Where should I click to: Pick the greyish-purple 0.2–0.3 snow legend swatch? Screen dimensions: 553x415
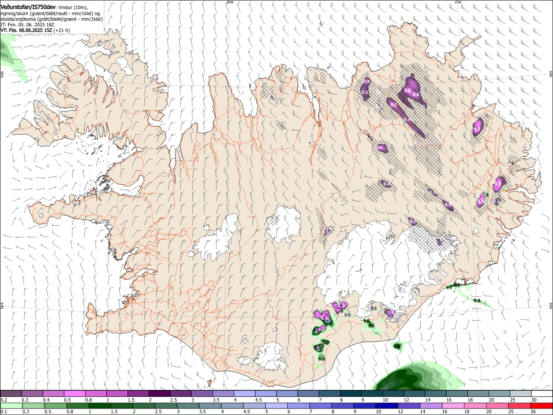click(11, 394)
